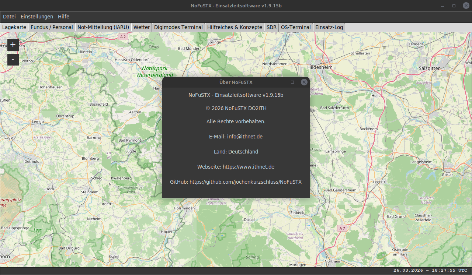Click the copyright 2026 NoFuSTX DO2ITH line

(236, 108)
